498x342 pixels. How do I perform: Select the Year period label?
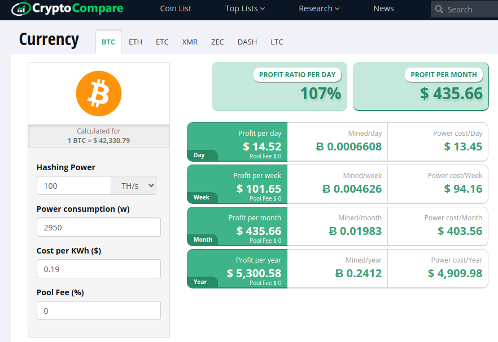click(x=202, y=282)
